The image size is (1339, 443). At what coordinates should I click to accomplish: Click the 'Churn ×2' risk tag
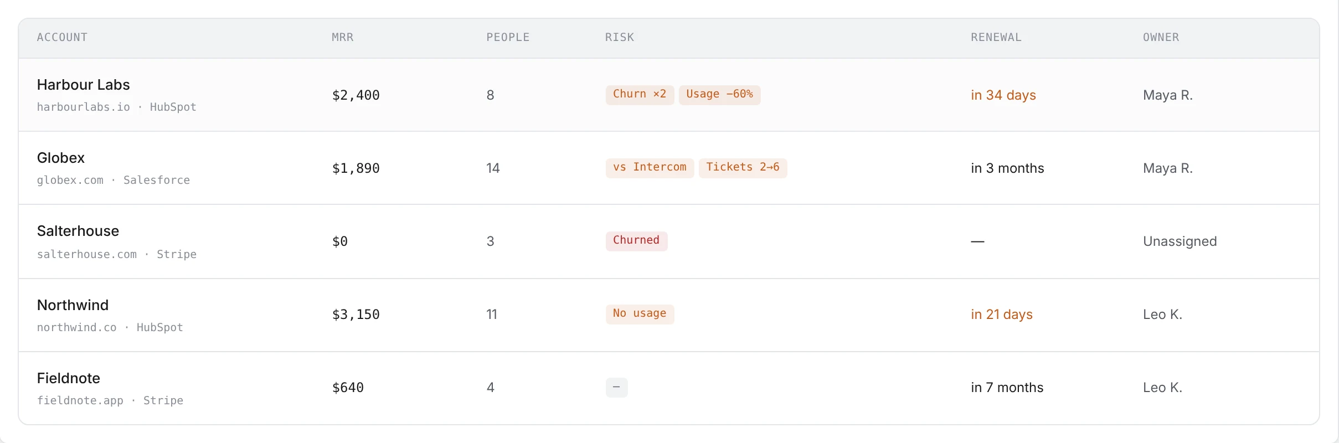tap(640, 95)
